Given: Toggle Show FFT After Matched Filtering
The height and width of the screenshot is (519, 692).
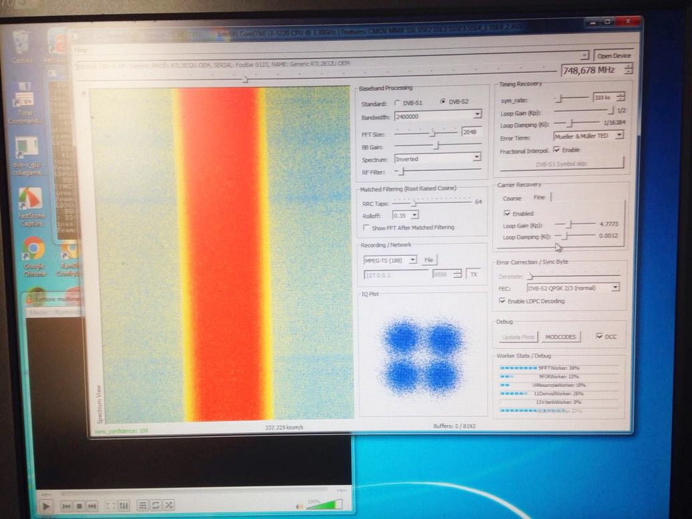Looking at the screenshot, I should [x=366, y=228].
